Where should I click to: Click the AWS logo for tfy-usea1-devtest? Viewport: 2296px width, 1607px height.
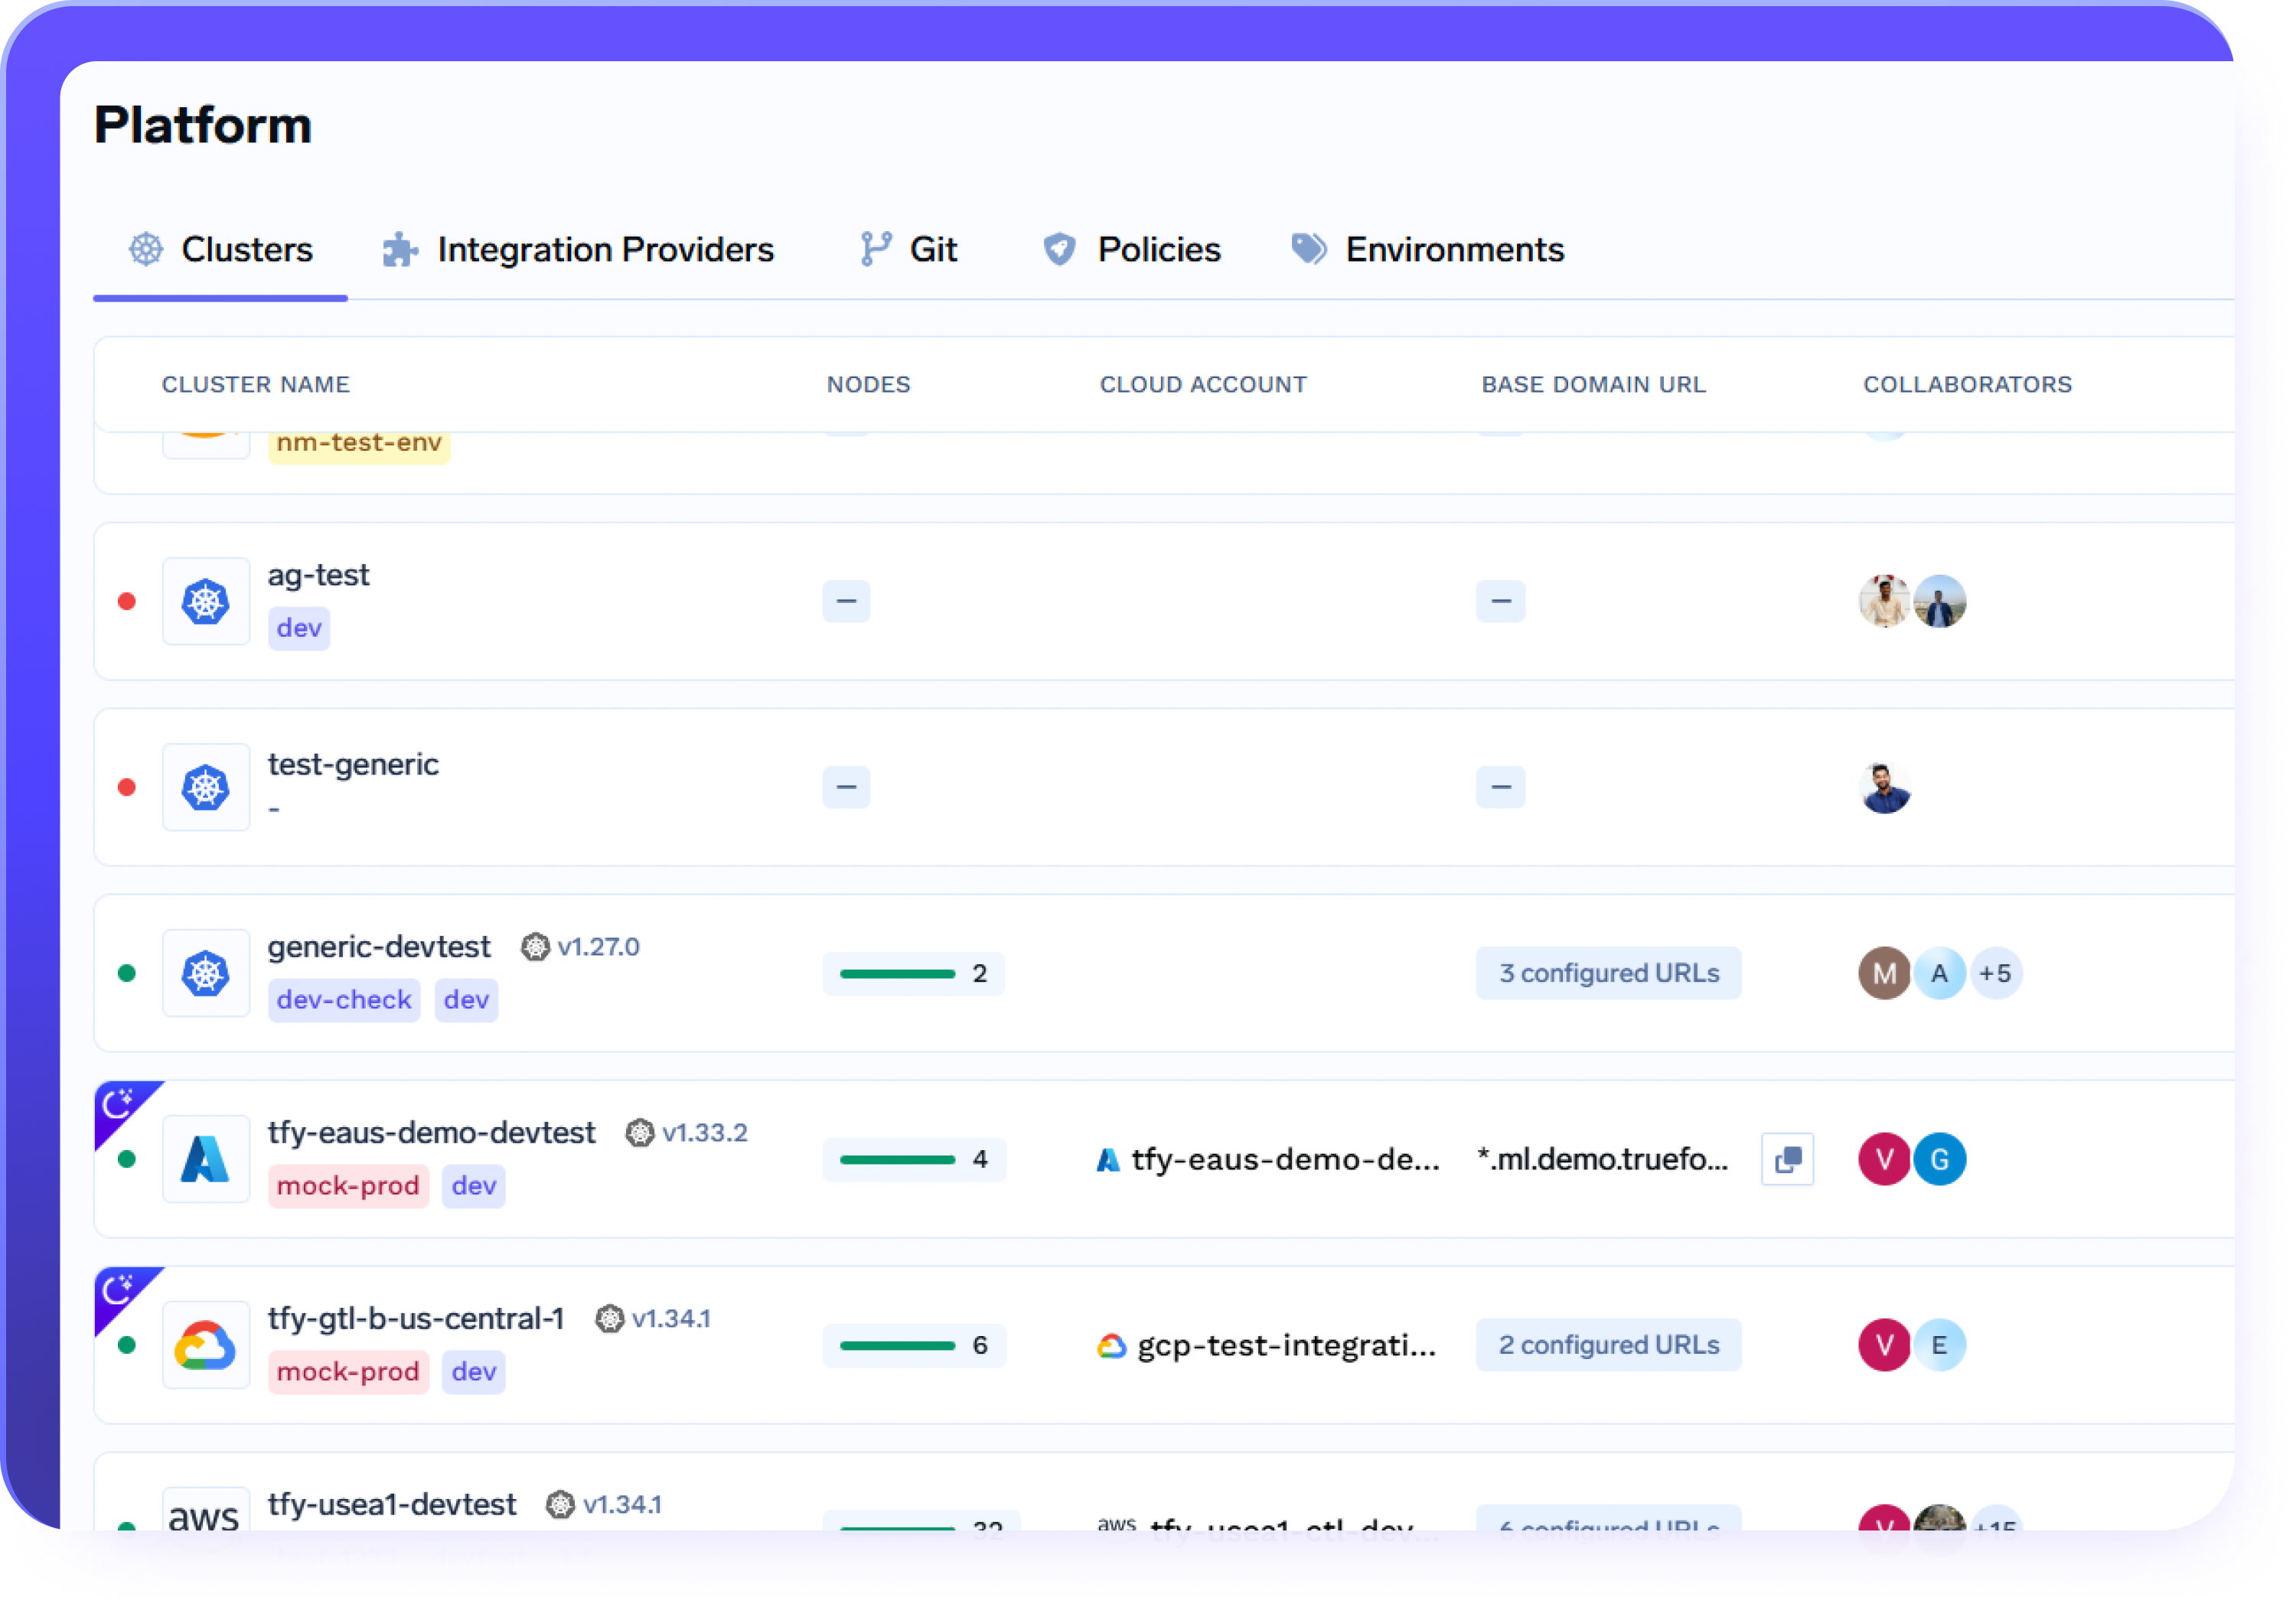(204, 1515)
